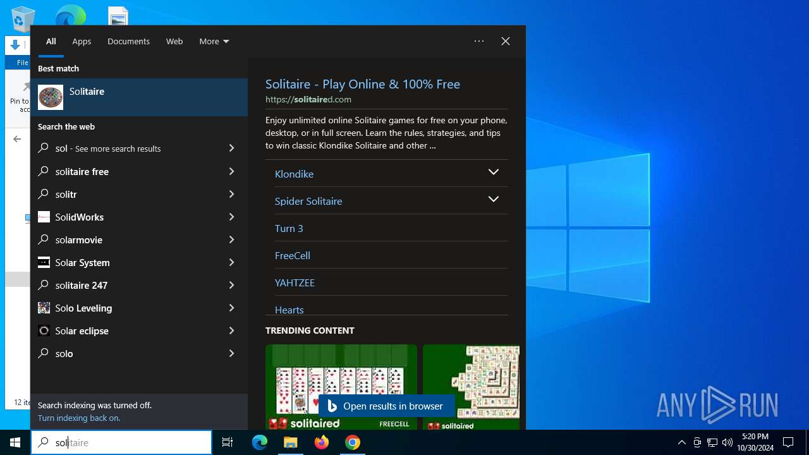Viewport: 809px width, 455px height.
Task: Click 'Open results in browser' button
Action: tap(386, 406)
